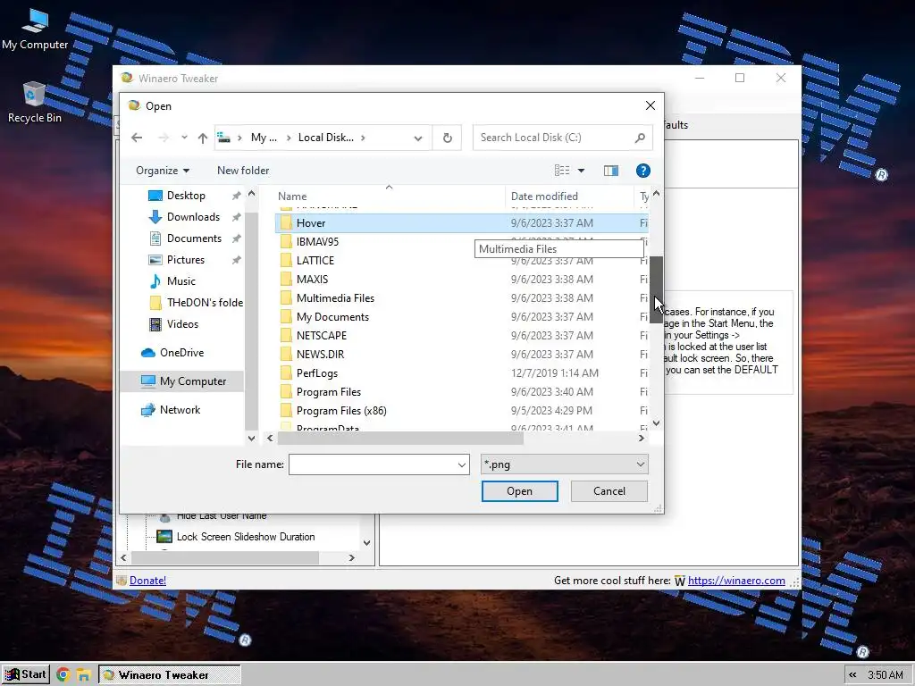Click Winaero Tweaker taskbar button
This screenshot has width=915, height=686.
coord(169,675)
